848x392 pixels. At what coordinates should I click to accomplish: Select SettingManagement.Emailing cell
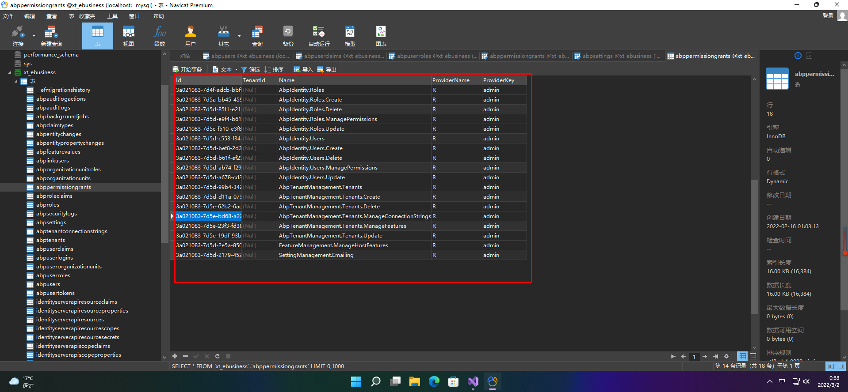click(355, 255)
